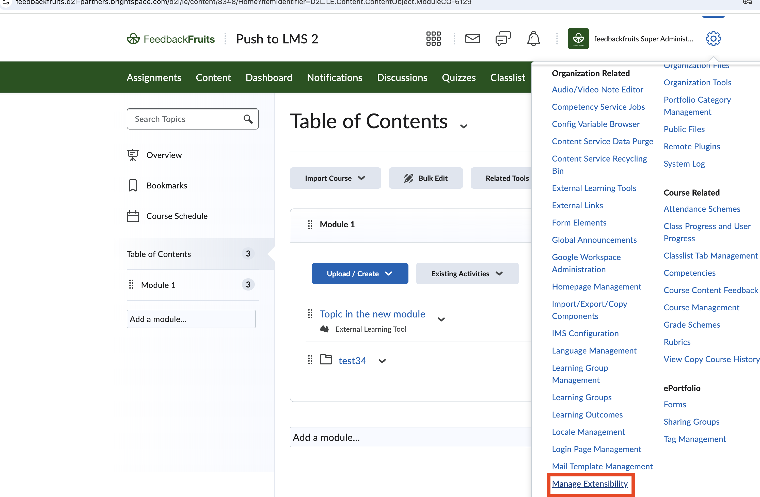This screenshot has width=760, height=497.
Task: Click the sidebar Add a module field
Action: (x=191, y=319)
